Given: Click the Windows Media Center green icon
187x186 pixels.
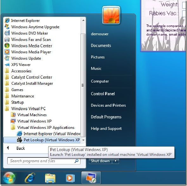Looking at the screenshot, I should pyautogui.click(x=7, y=46).
